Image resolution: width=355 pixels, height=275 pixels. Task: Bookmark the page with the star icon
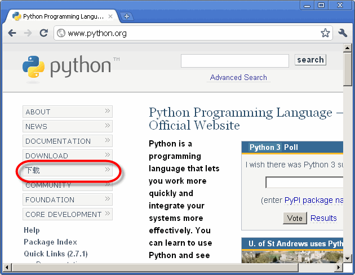[325, 33]
